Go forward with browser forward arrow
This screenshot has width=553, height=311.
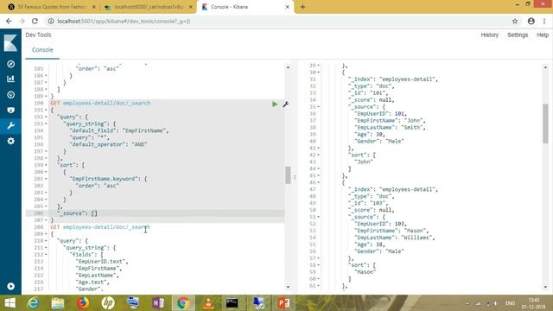(22, 21)
